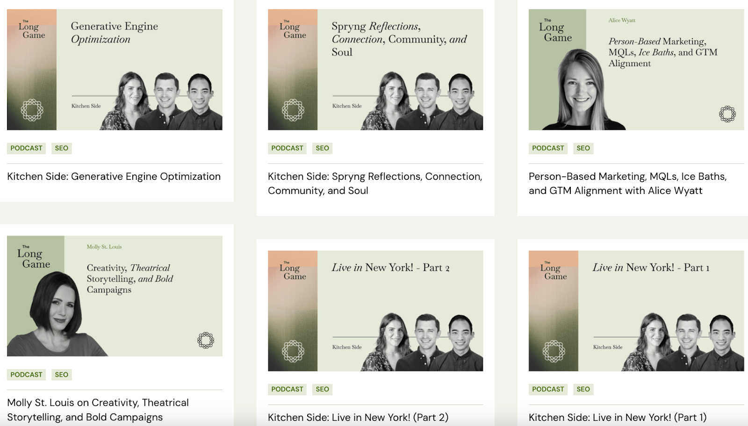Image resolution: width=748 pixels, height=426 pixels.
Task: Open the Molly St. Louis storytelling episode
Action: tap(98, 409)
